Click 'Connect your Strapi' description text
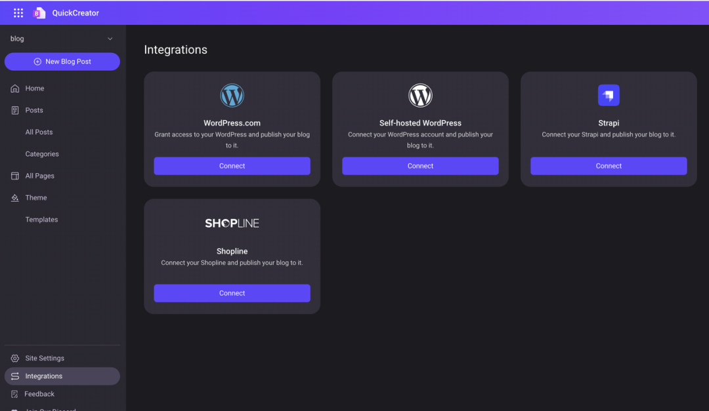This screenshot has height=411, width=709. tap(609, 134)
